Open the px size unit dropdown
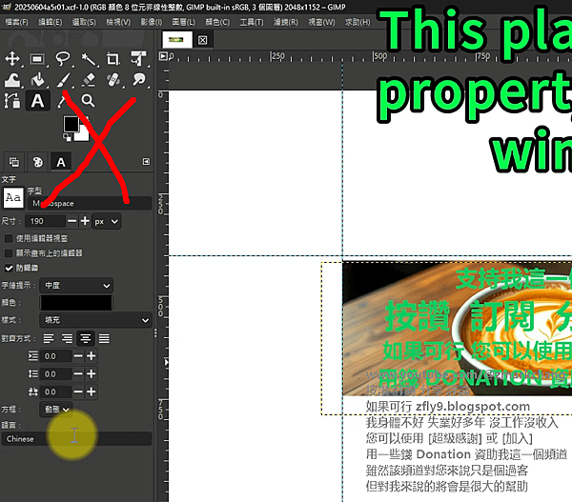The height and width of the screenshot is (502, 572). tap(107, 221)
